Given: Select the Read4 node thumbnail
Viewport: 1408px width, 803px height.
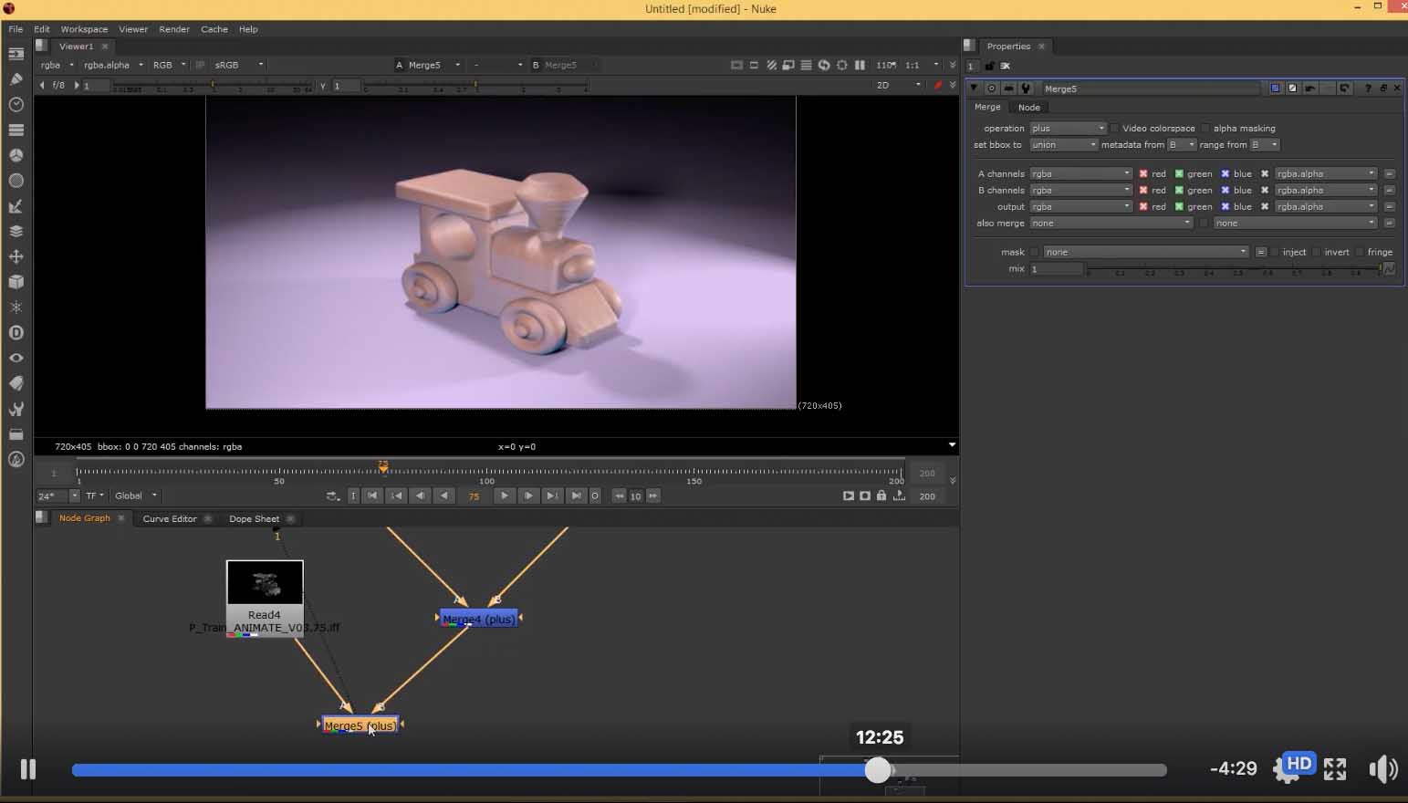Looking at the screenshot, I should [x=265, y=582].
